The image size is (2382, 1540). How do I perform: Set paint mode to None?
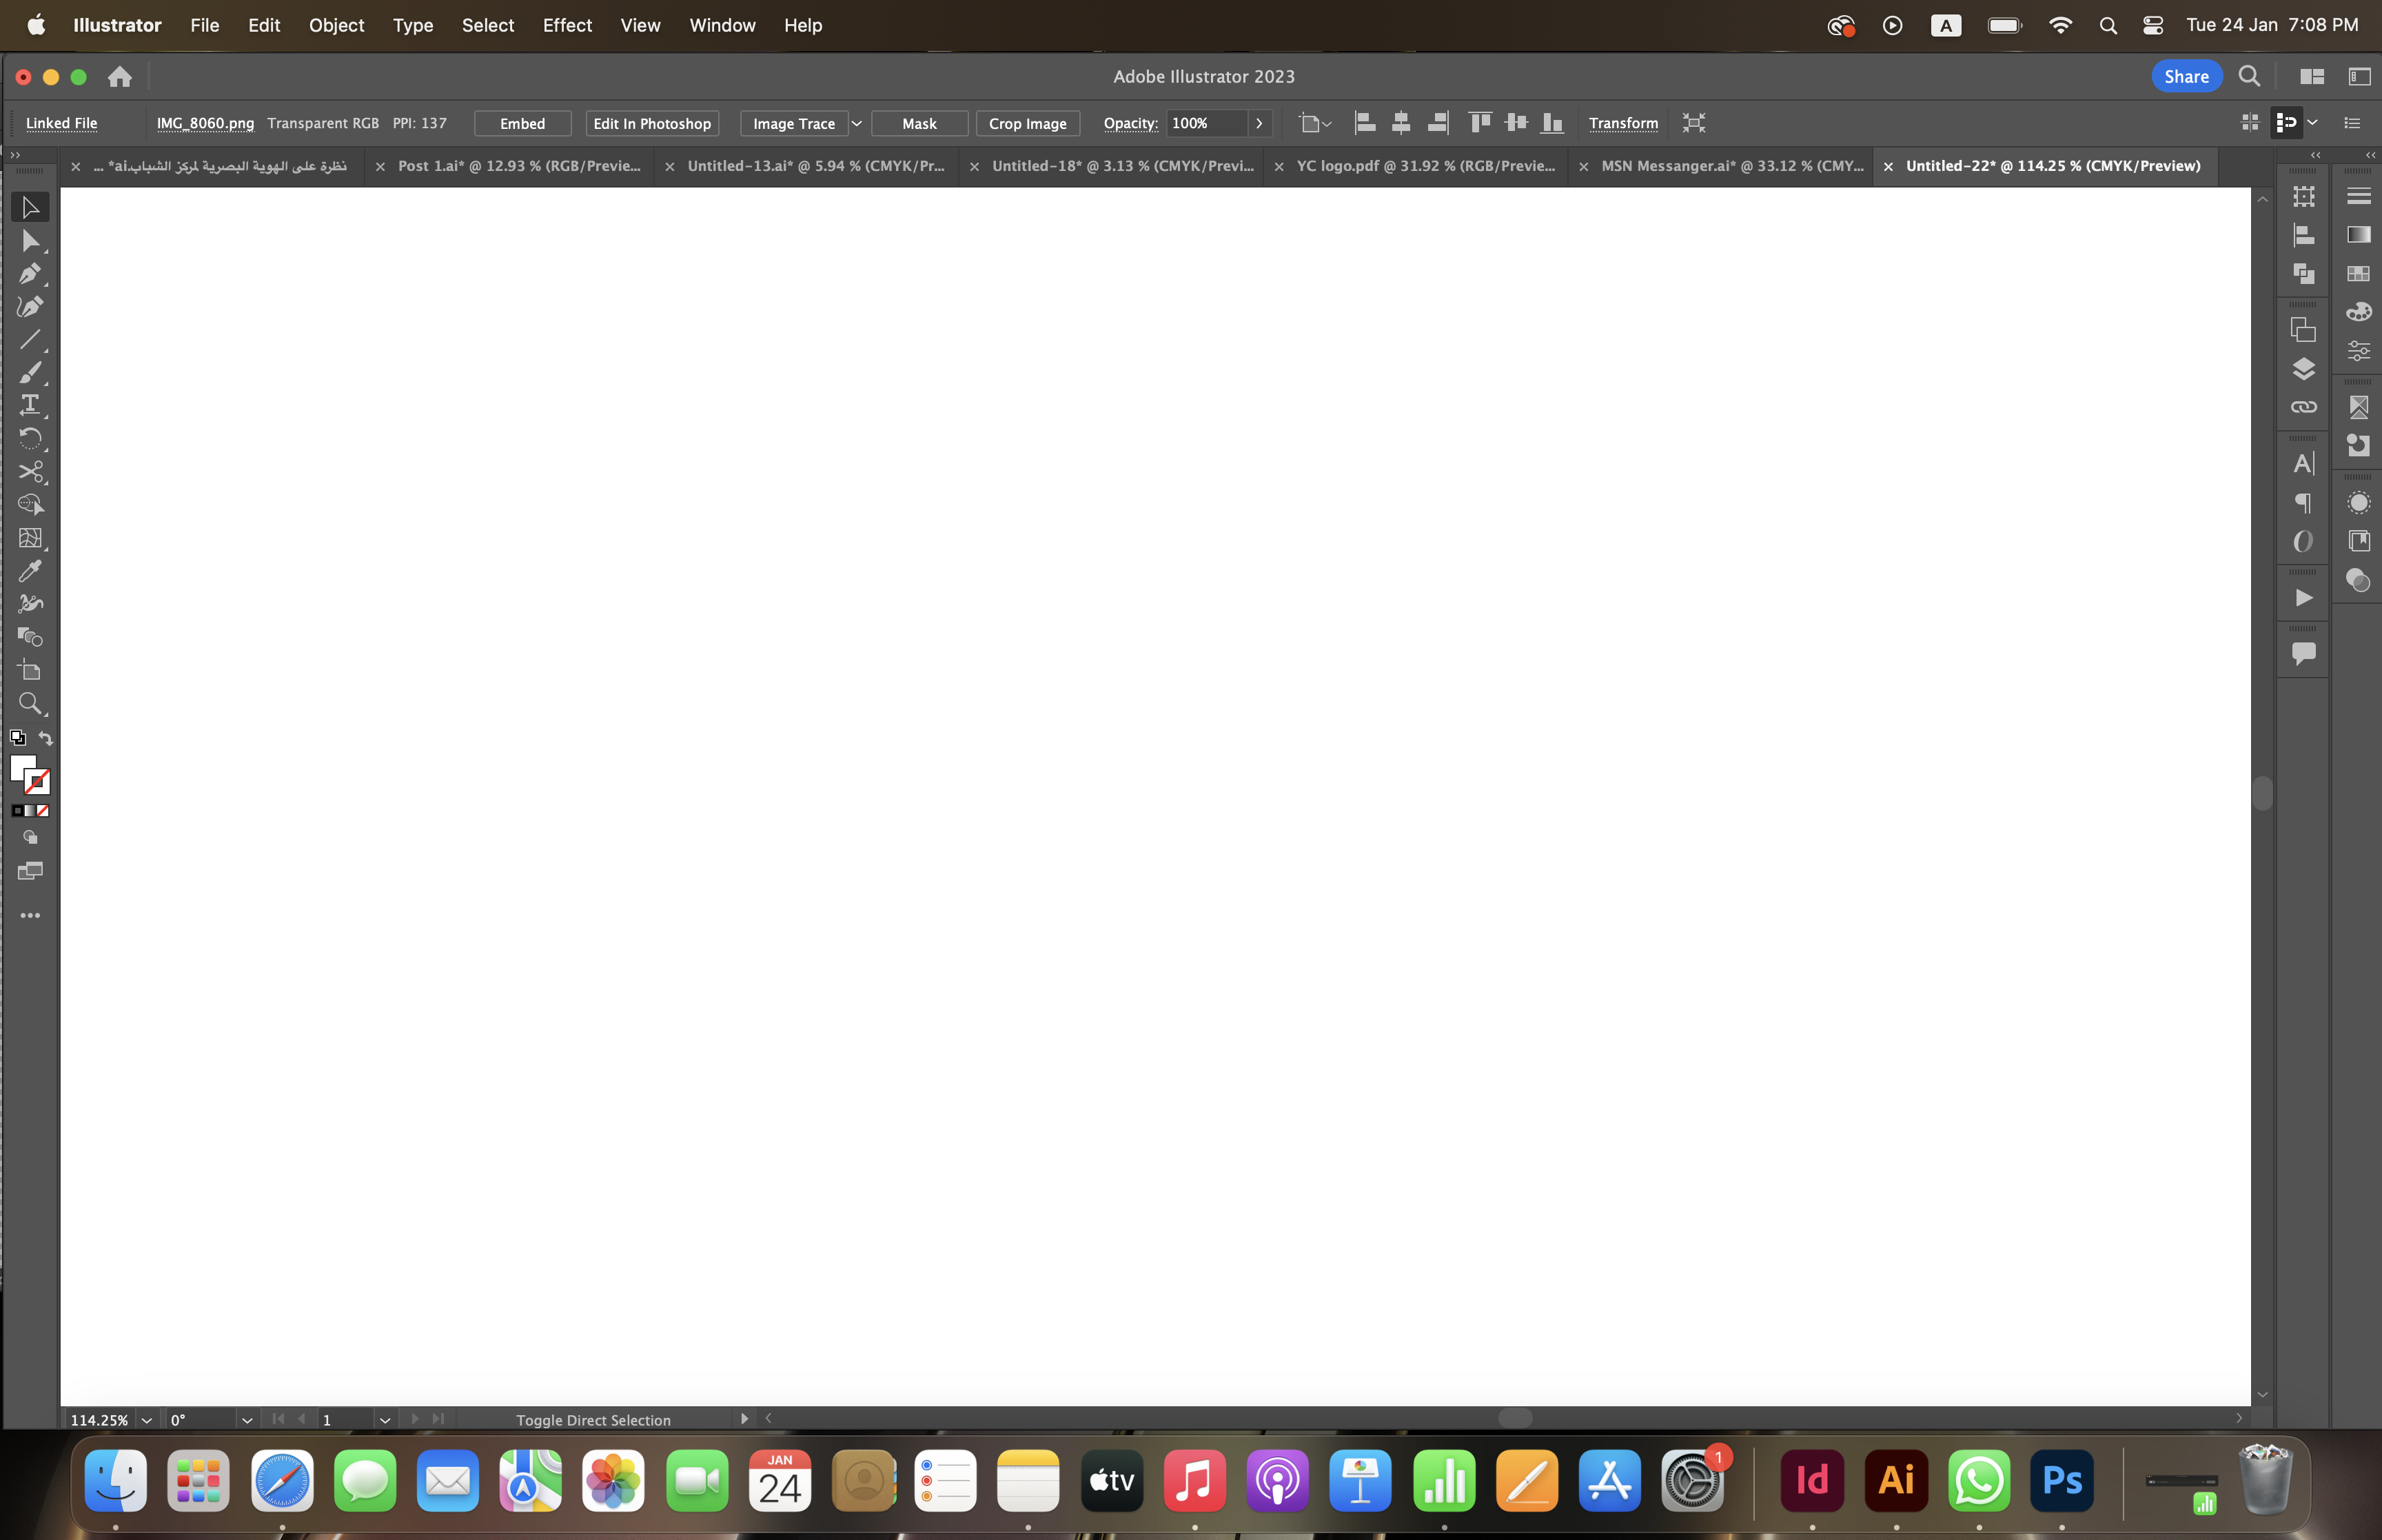43,811
